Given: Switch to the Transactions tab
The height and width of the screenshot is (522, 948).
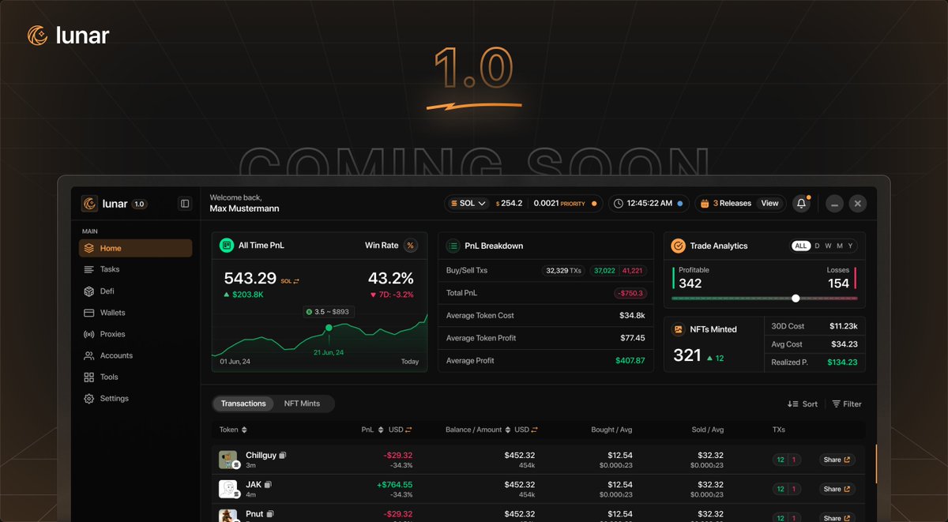Looking at the screenshot, I should tap(243, 404).
